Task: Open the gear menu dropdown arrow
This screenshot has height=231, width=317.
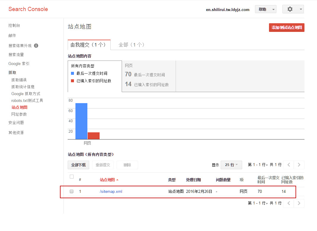Action: point(301,9)
